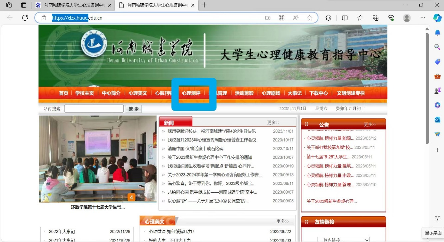Open the 大事记 navigation item
Viewport: 444px width, 242px height.
[295, 93]
